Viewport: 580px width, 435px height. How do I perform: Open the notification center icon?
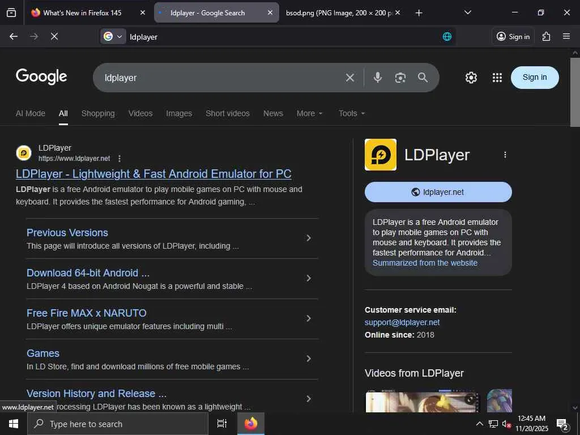click(562, 424)
